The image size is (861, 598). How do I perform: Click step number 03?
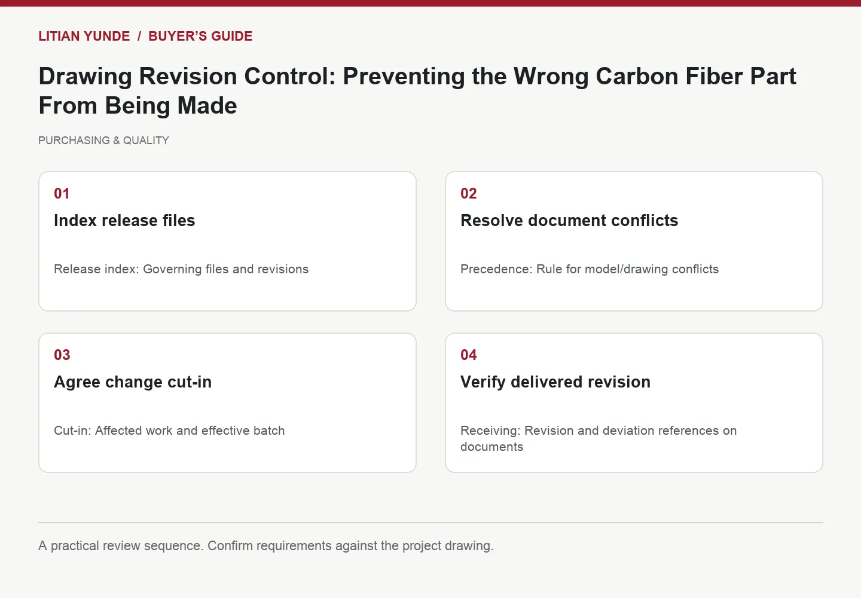point(62,355)
